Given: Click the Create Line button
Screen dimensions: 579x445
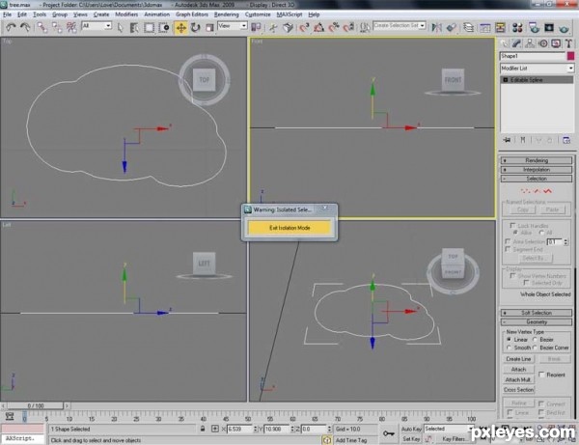Looking at the screenshot, I should pyautogui.click(x=518, y=359).
